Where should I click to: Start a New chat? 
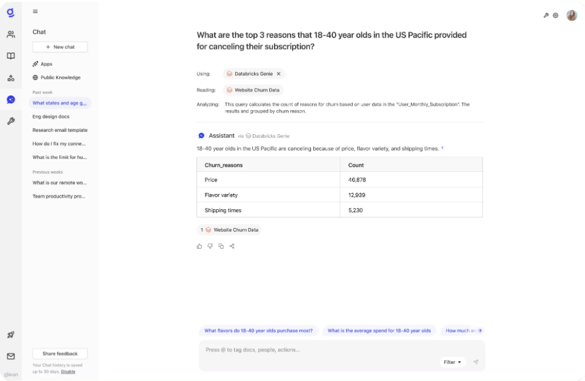pyautogui.click(x=60, y=47)
